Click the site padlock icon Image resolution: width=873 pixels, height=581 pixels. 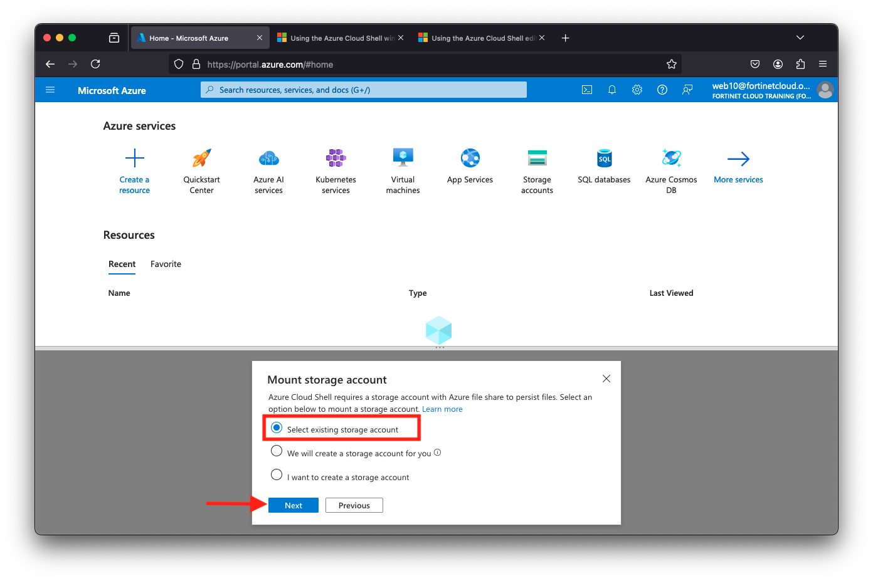coord(196,64)
